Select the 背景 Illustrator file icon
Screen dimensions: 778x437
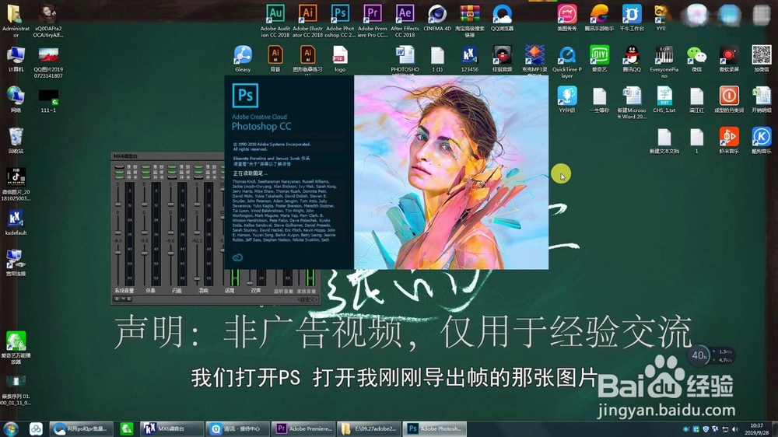click(275, 58)
